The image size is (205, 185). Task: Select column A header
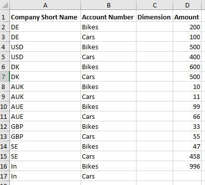coord(45,5)
